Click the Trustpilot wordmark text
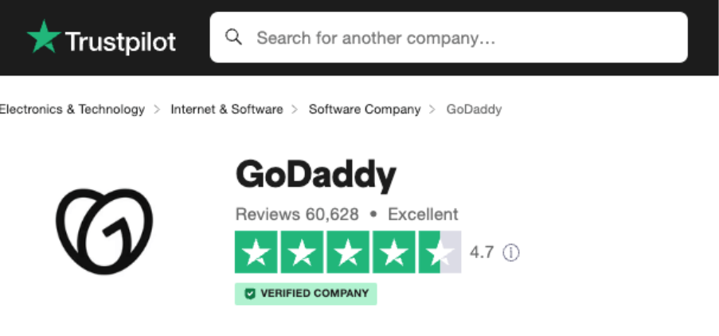This screenshot has height=336, width=719. pyautogui.click(x=119, y=41)
